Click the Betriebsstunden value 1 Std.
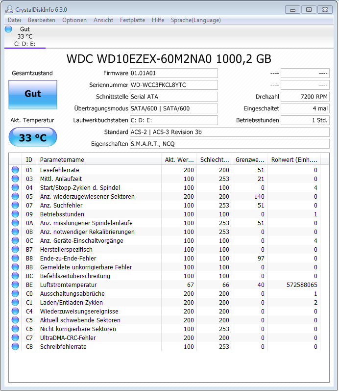The width and height of the screenshot is (339, 391). pos(305,120)
